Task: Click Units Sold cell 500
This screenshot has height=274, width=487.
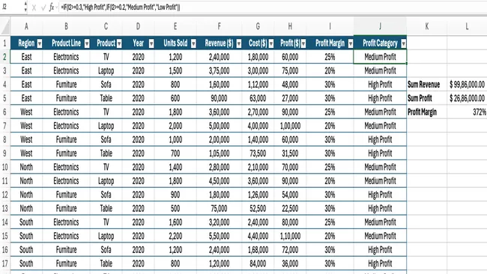Action: coord(175,208)
